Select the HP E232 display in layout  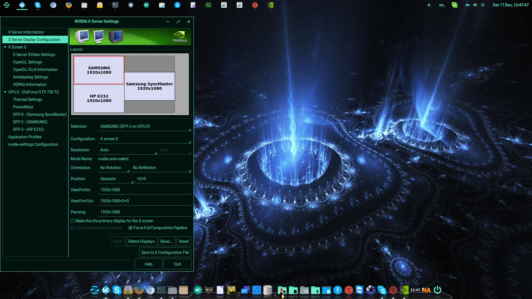tap(99, 98)
